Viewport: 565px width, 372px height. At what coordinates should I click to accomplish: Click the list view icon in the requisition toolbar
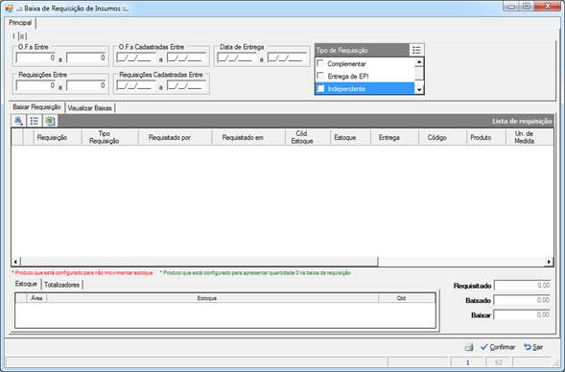coord(35,121)
